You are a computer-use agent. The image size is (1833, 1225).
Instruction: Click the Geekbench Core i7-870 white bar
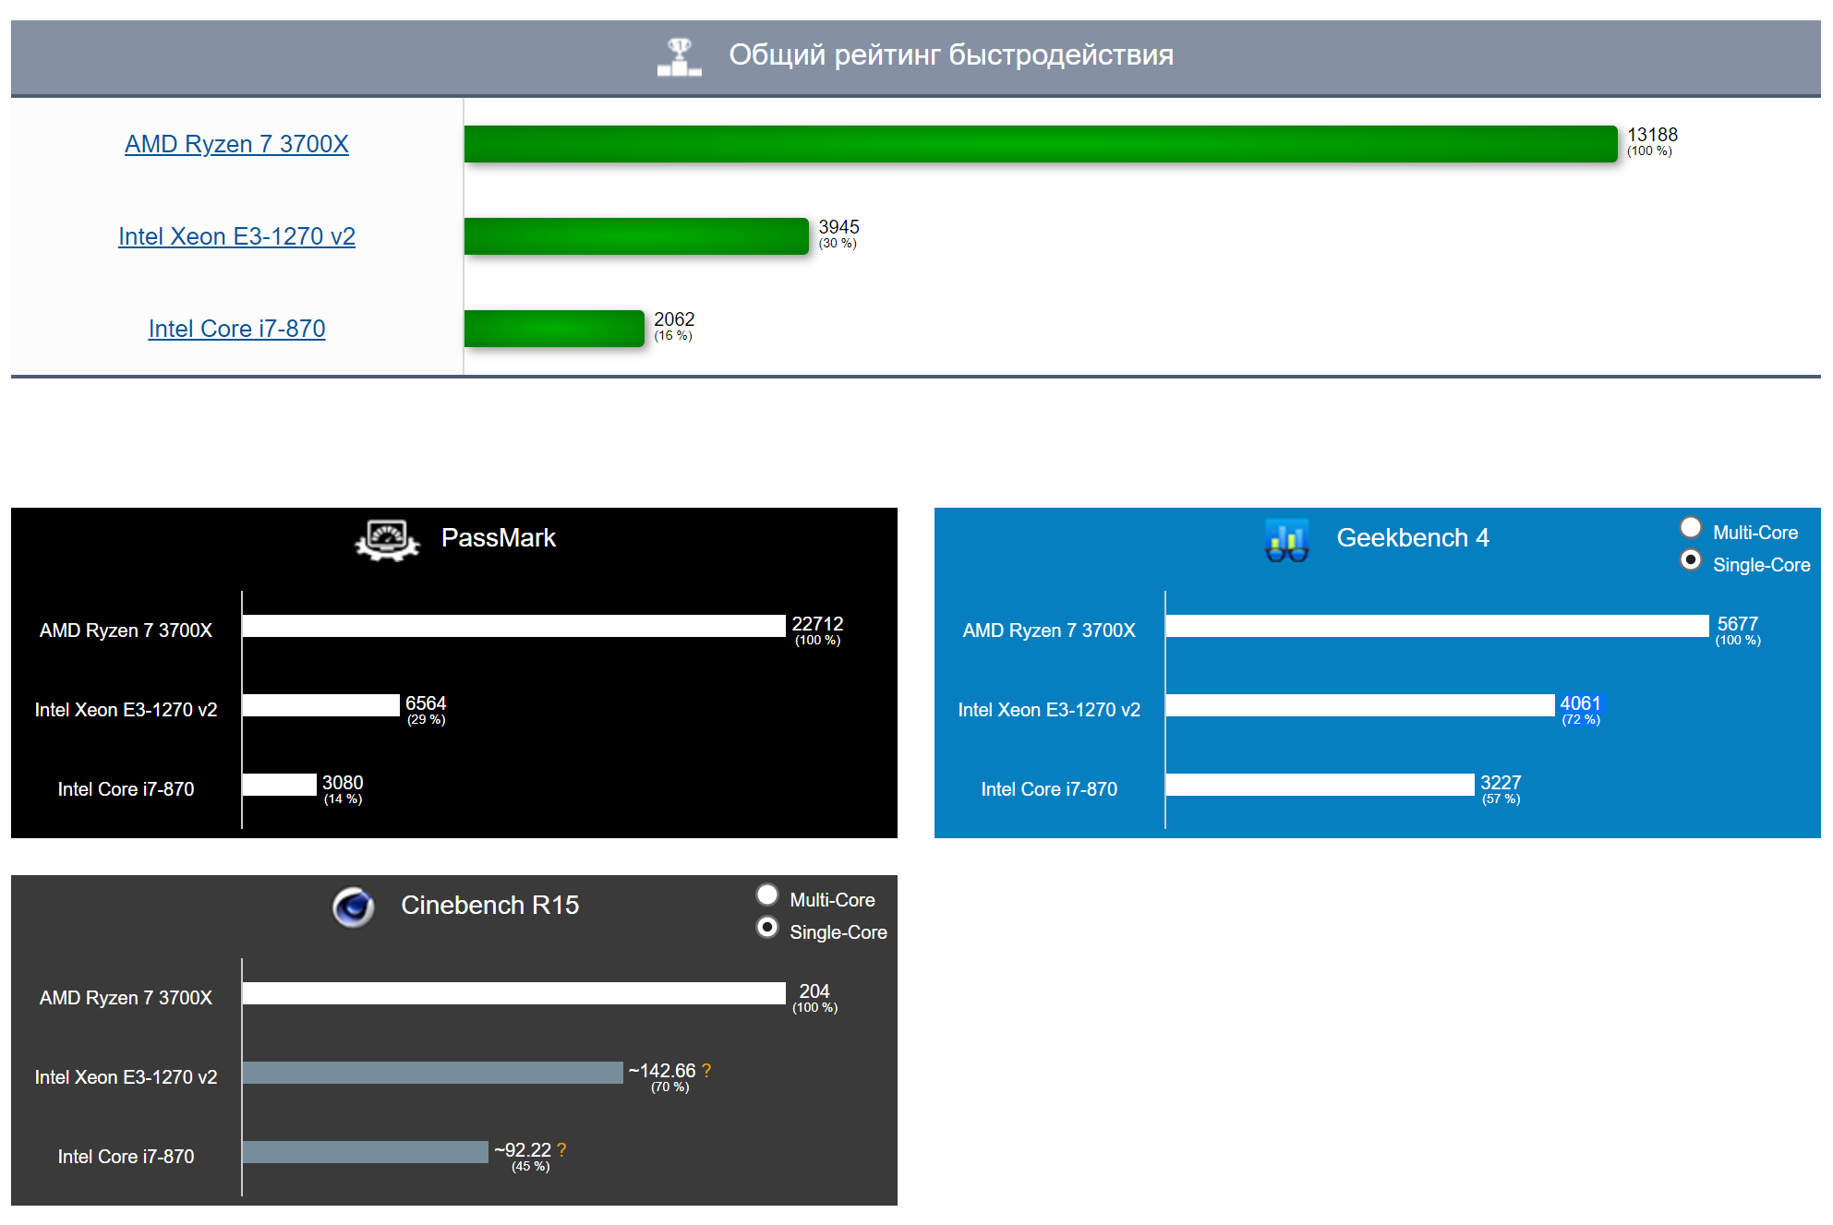click(x=1319, y=785)
